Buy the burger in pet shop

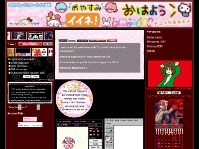coord(91,131)
